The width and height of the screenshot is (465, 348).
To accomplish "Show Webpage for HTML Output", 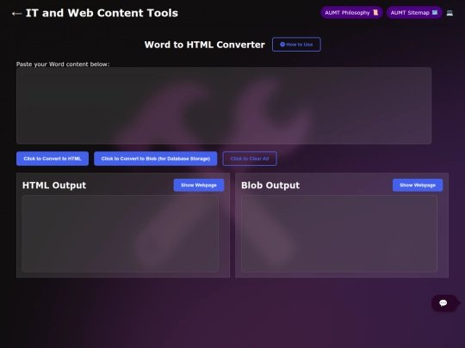I will coord(199,185).
